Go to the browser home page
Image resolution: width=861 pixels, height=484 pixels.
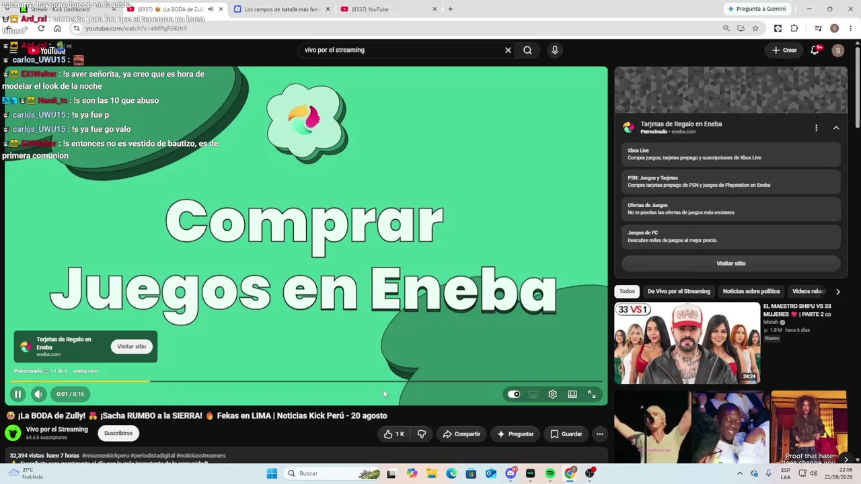tap(57, 28)
